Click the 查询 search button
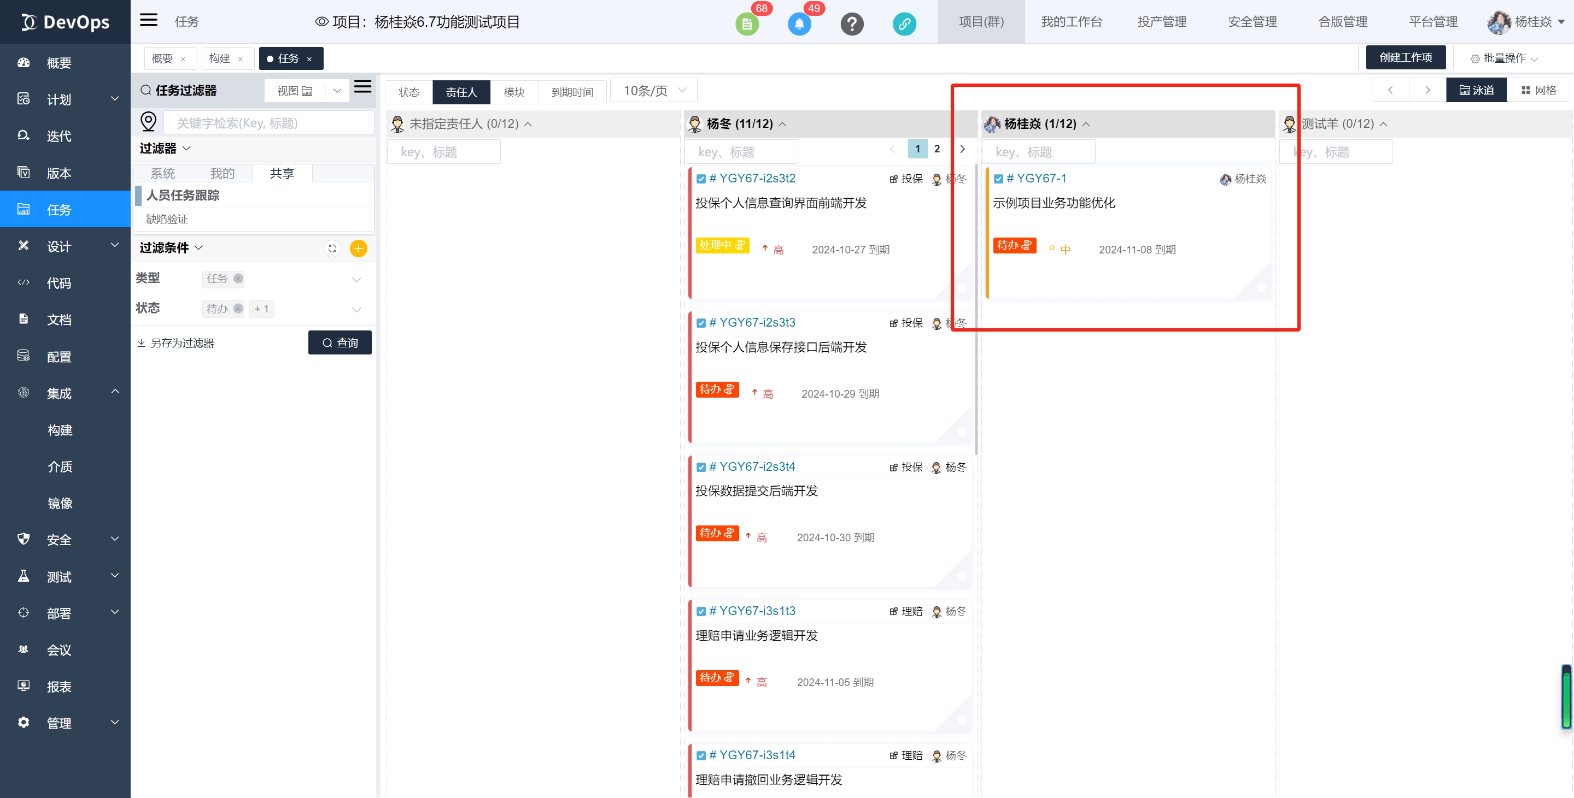This screenshot has width=1574, height=798. [x=340, y=342]
